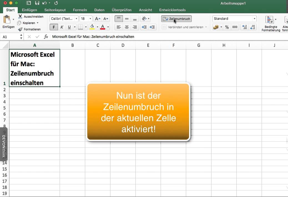Confirm formula entry checkmark icon

[37, 37]
